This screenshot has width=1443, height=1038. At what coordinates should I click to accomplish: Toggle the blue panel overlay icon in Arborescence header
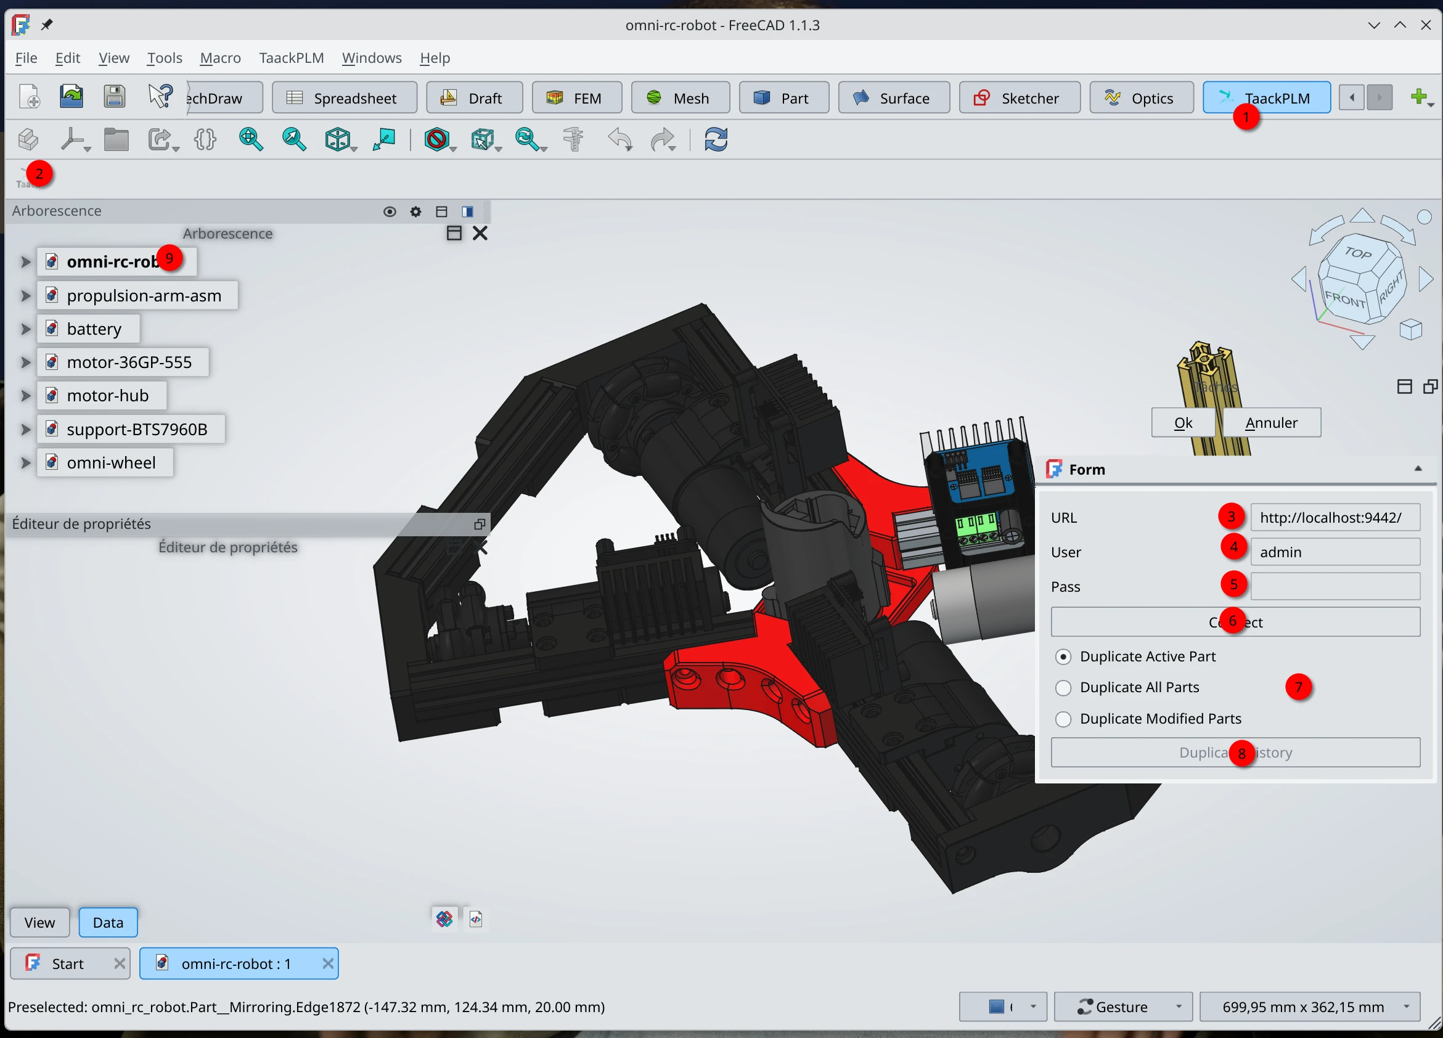click(468, 211)
